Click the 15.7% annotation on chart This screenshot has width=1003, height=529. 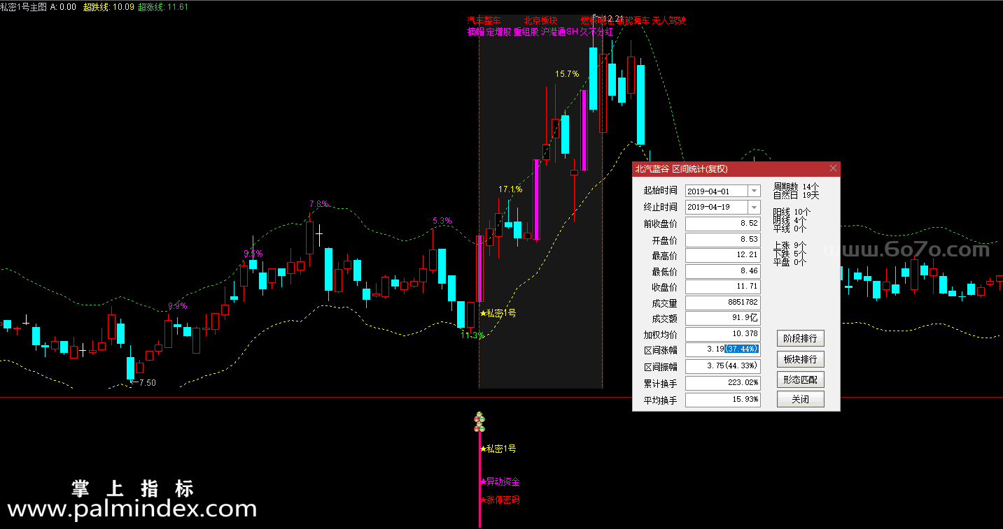coord(567,73)
